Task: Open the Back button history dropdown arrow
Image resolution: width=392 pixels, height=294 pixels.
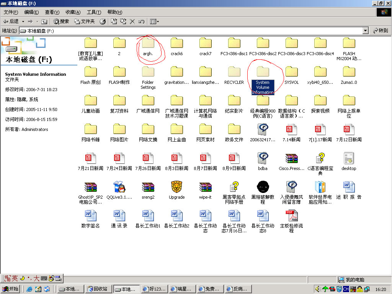Action: (23, 22)
